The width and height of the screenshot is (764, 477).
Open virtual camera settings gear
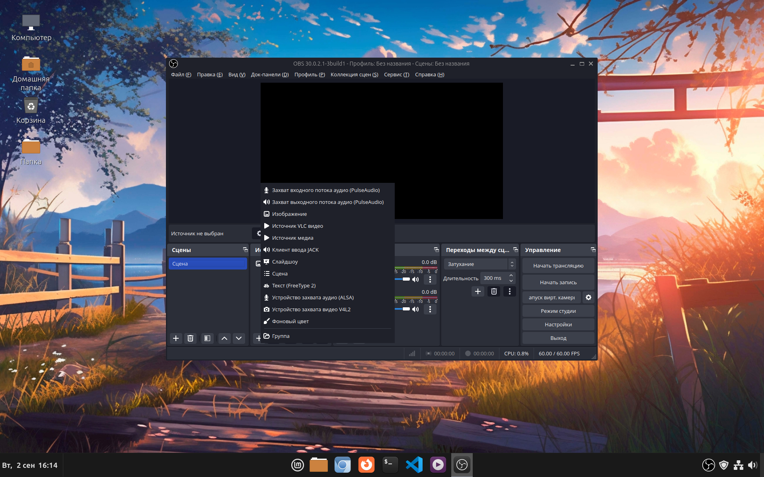tap(589, 297)
